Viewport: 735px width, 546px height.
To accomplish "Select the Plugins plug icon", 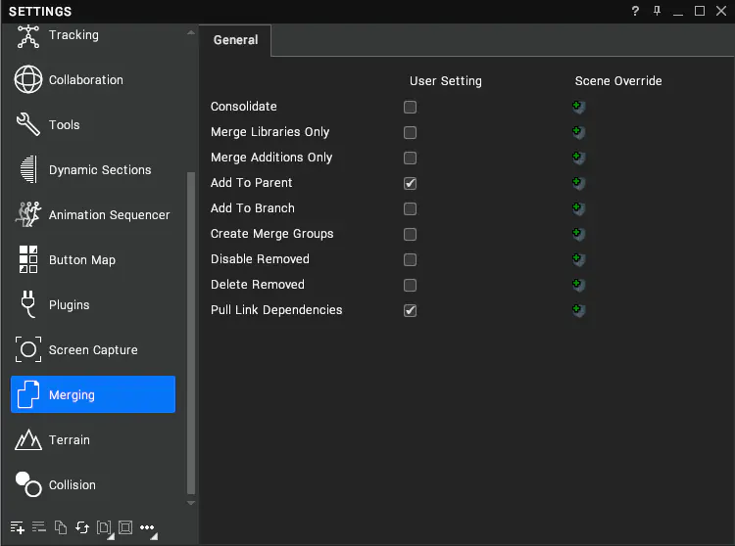I will [x=28, y=304].
